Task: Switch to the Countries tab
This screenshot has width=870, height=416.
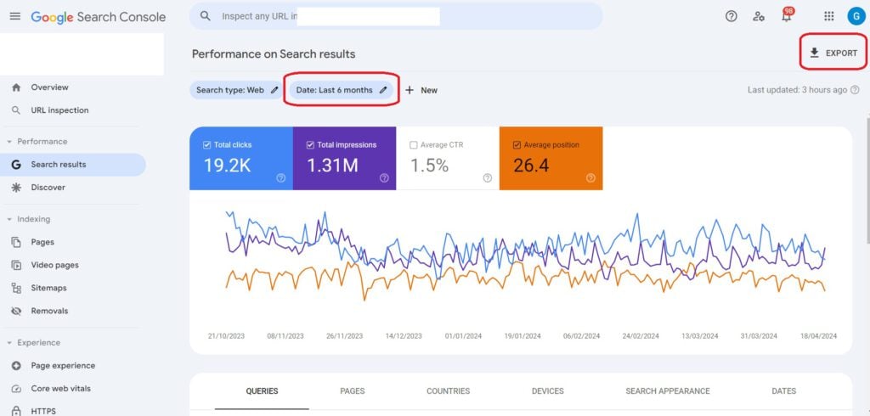Action: 448,391
